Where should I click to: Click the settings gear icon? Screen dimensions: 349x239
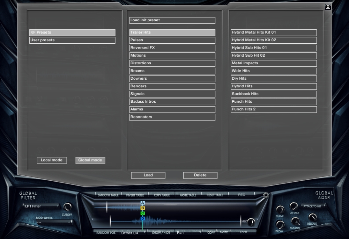coord(266,195)
